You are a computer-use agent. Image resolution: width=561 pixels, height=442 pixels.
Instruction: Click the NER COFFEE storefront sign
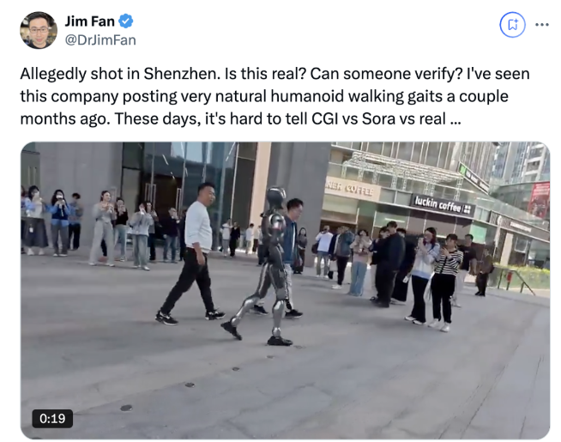point(350,190)
